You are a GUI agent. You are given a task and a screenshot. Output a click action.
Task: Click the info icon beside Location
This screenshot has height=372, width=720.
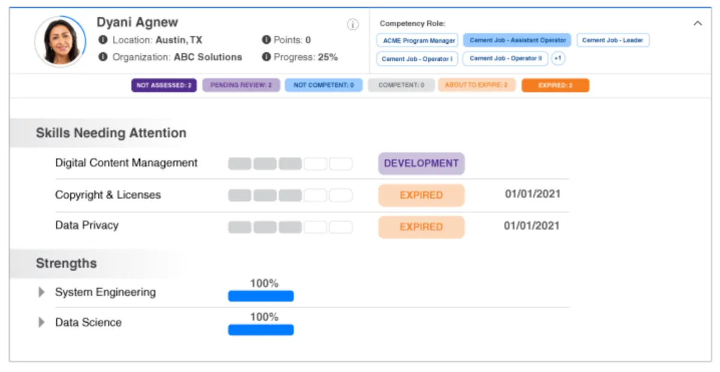pyautogui.click(x=103, y=40)
